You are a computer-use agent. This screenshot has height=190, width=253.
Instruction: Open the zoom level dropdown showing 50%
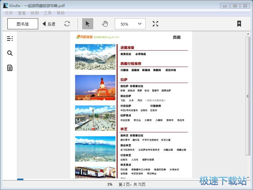[x=130, y=23]
